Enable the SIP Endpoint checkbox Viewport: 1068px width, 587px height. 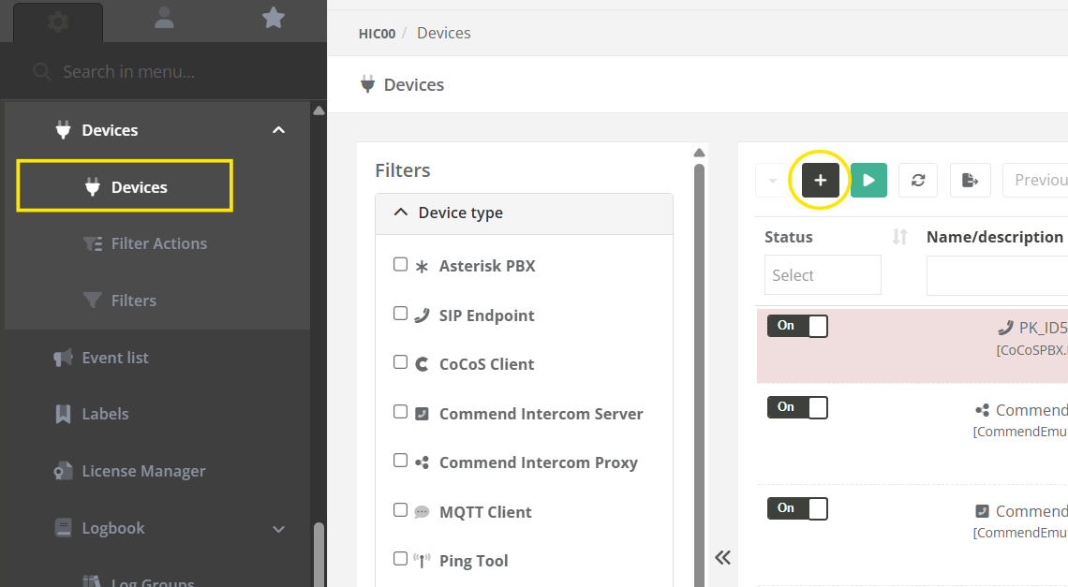coord(400,315)
